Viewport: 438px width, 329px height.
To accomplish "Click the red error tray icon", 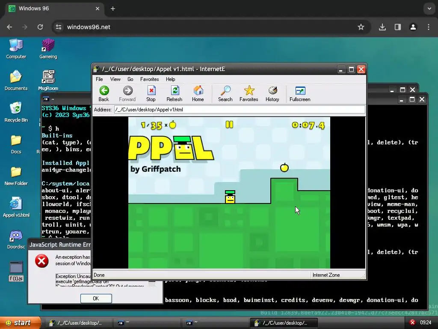I will (412, 323).
